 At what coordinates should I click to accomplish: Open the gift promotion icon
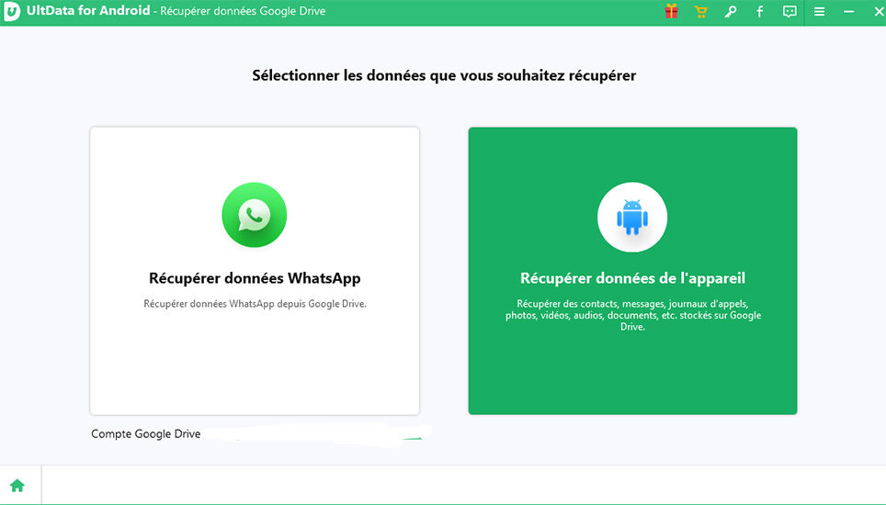coord(671,11)
